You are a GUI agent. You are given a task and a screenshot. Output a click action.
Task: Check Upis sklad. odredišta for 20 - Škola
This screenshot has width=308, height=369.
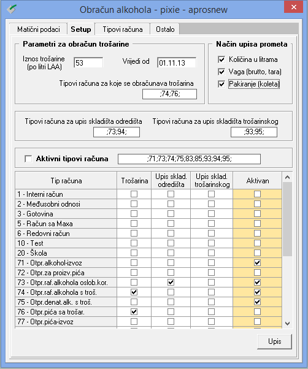pos(171,253)
